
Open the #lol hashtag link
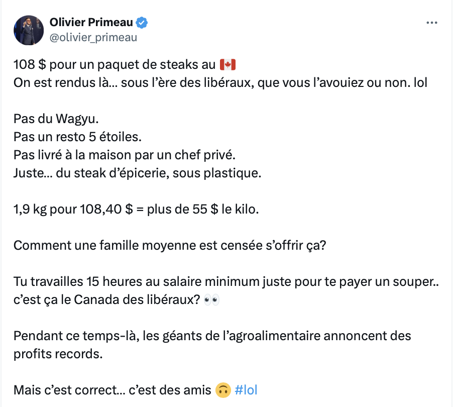246,390
